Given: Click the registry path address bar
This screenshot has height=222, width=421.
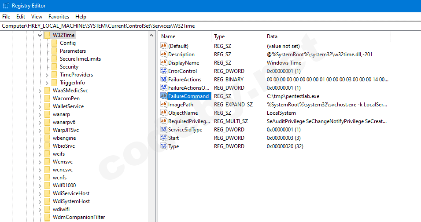Looking at the screenshot, I should coord(210,26).
